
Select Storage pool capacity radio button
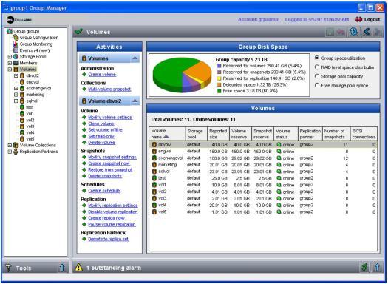(x=316, y=76)
